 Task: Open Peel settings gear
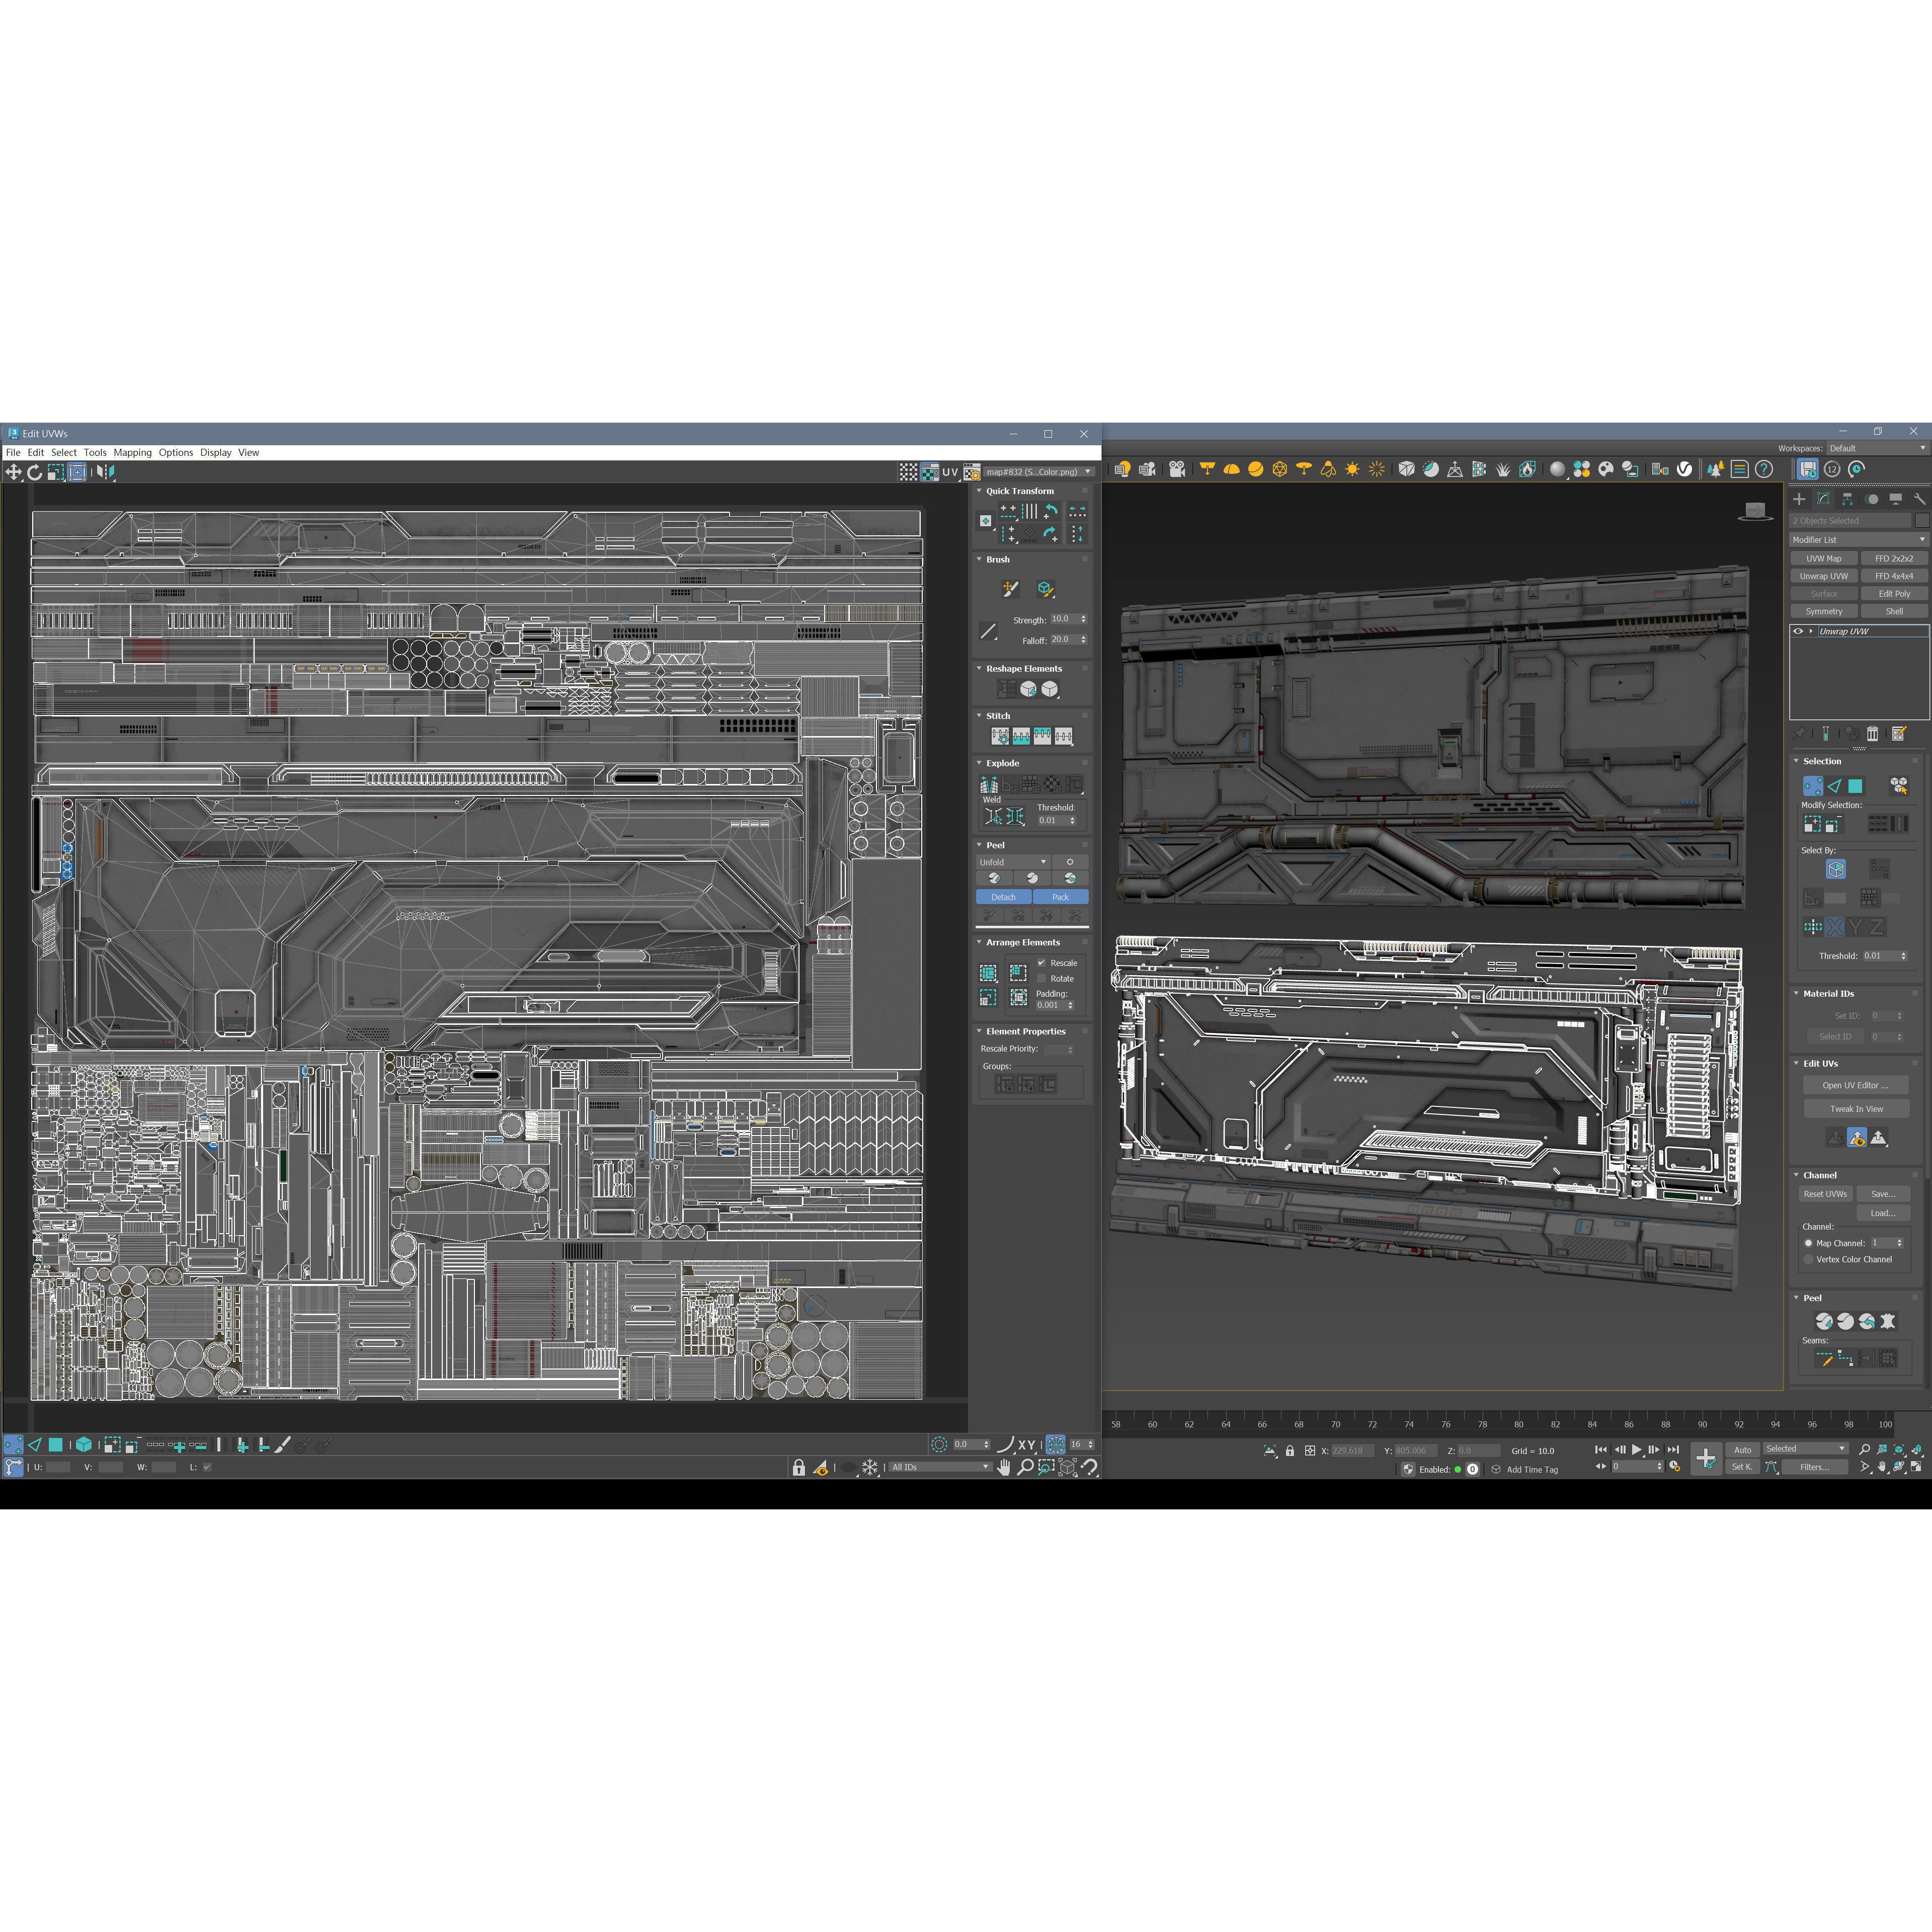1070,862
